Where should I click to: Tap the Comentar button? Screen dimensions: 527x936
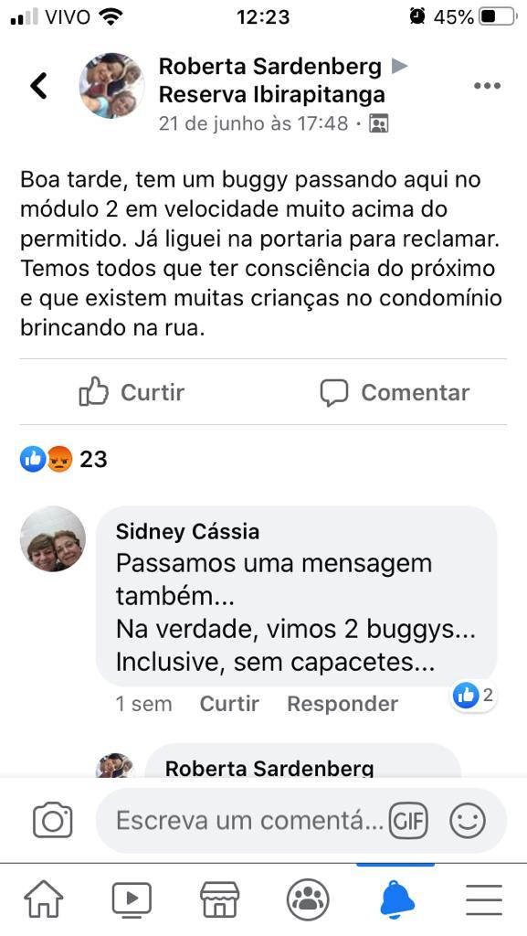click(395, 392)
